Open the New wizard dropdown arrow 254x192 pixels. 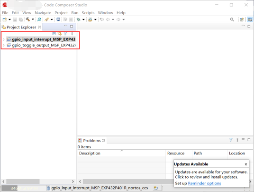(10, 19)
